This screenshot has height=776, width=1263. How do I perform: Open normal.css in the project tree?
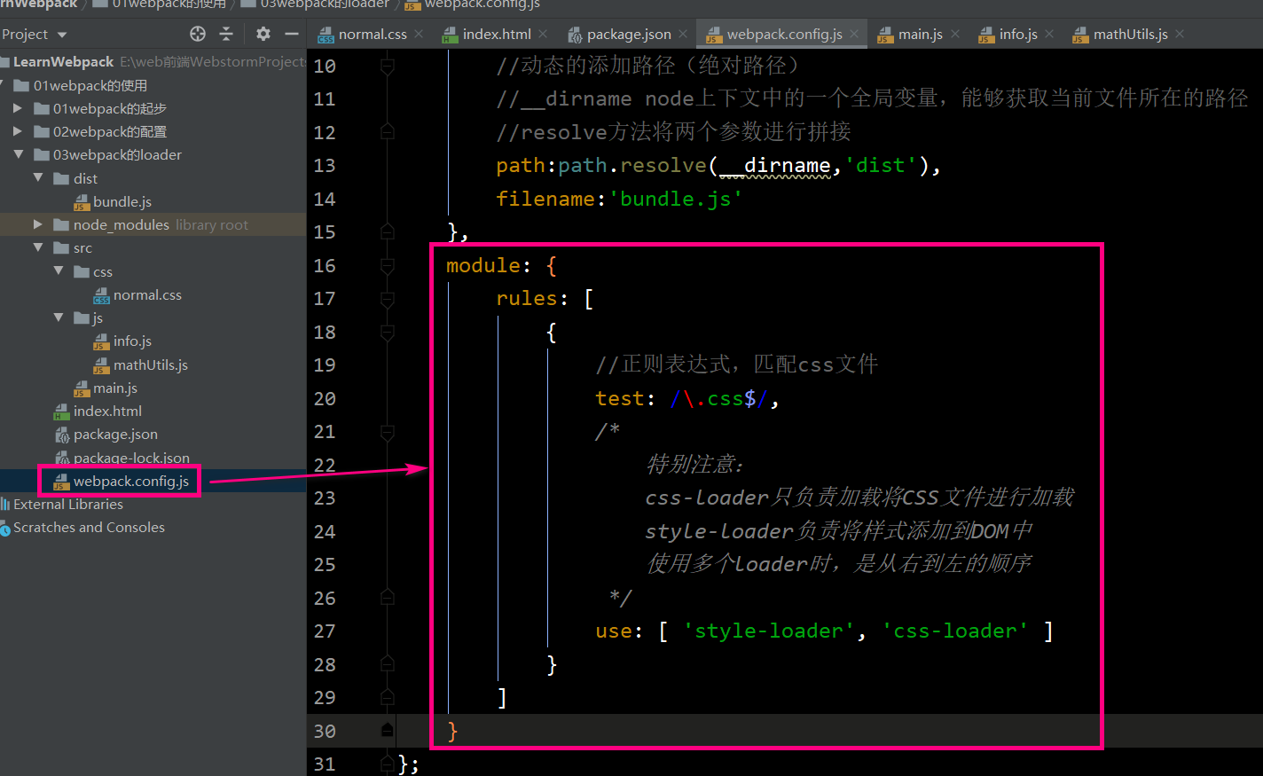point(147,294)
